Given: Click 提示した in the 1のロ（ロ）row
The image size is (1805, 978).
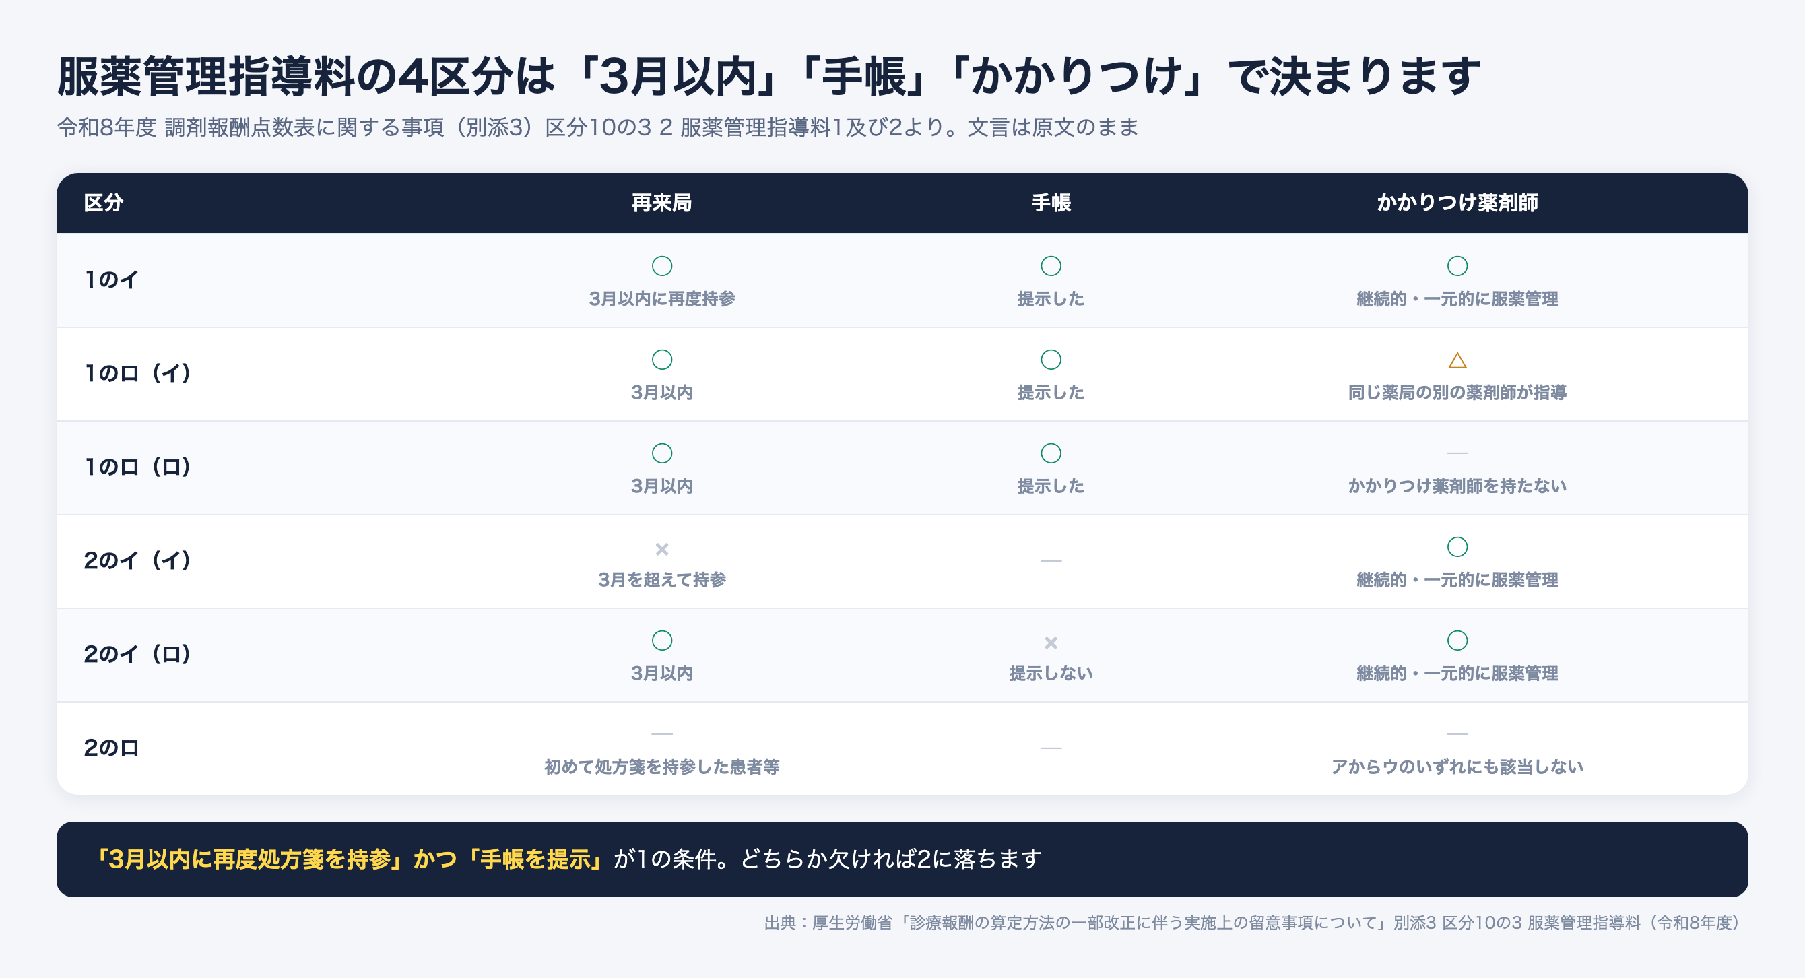Looking at the screenshot, I should 1051,486.
